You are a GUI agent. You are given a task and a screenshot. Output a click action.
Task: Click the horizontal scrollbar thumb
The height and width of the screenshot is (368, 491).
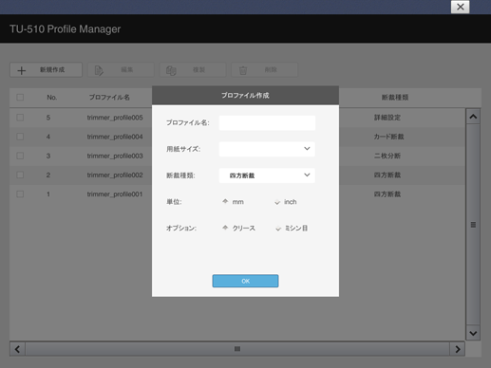[x=237, y=349]
